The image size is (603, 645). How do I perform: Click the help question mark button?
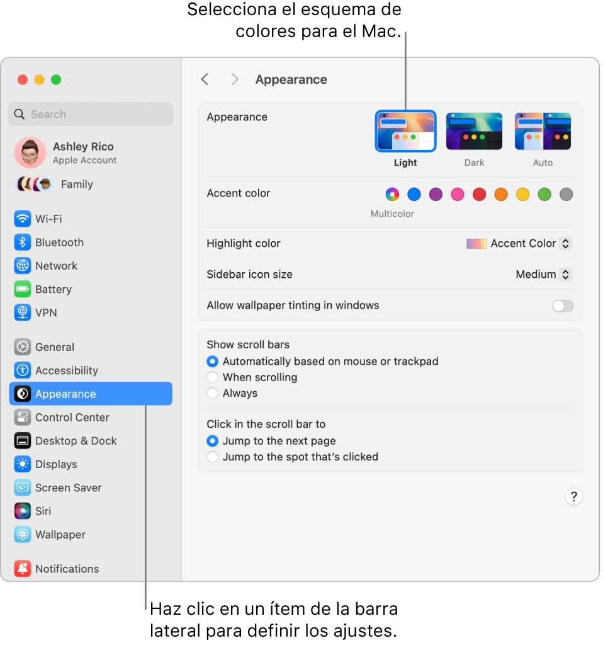pos(573,497)
